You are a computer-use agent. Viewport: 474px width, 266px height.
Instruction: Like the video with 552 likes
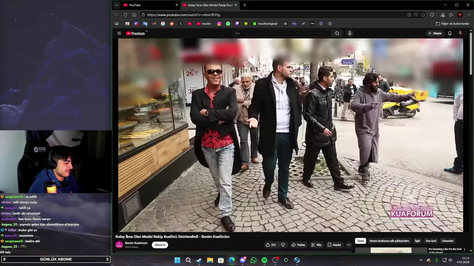[271, 245]
